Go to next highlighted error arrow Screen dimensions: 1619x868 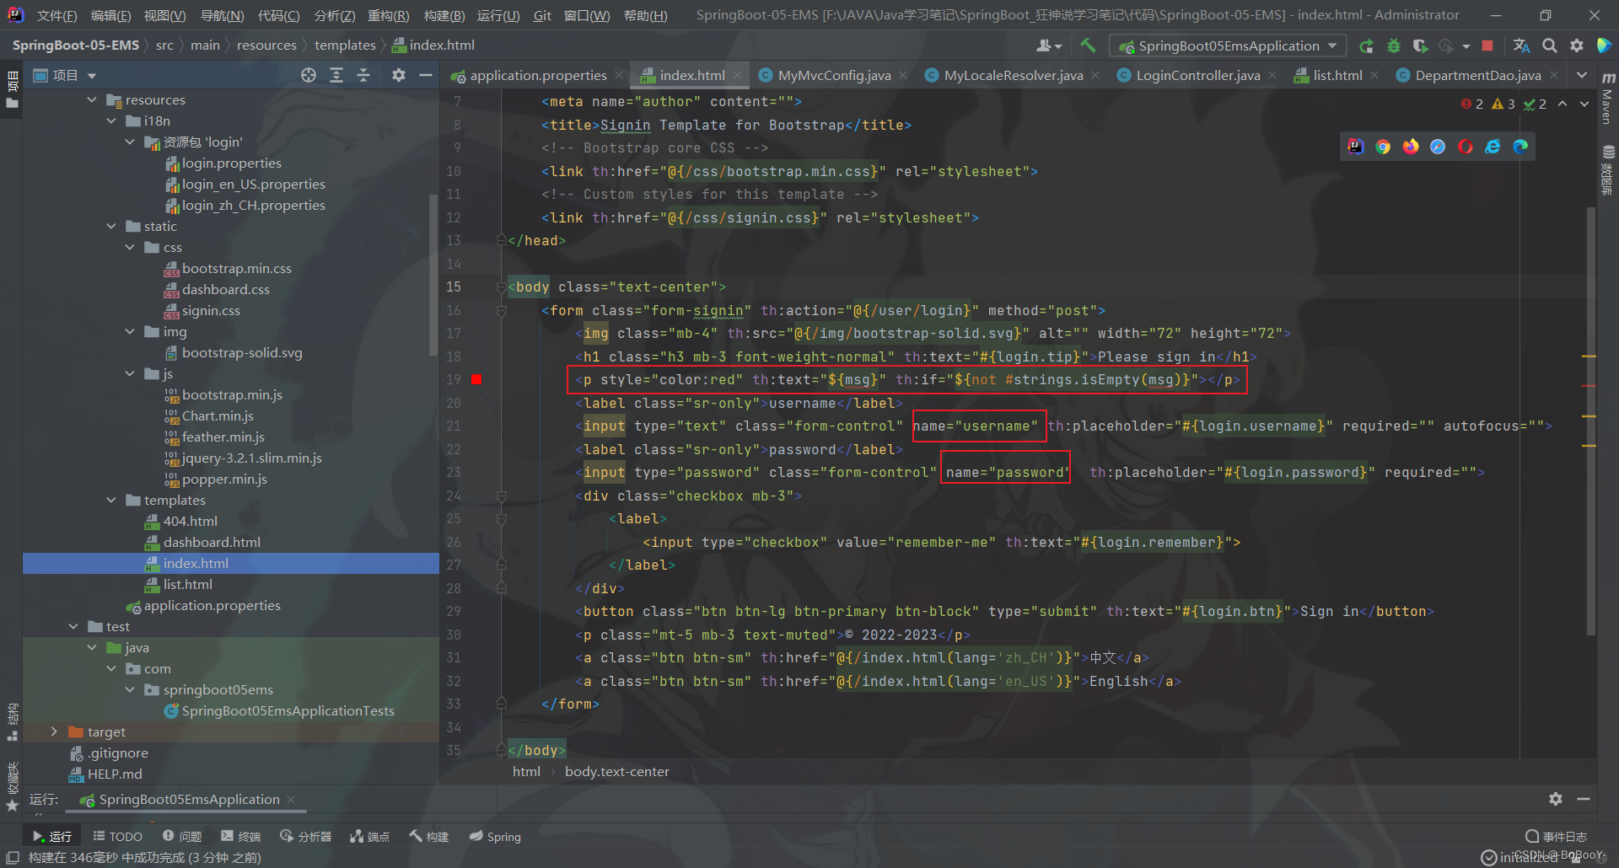click(x=1584, y=104)
